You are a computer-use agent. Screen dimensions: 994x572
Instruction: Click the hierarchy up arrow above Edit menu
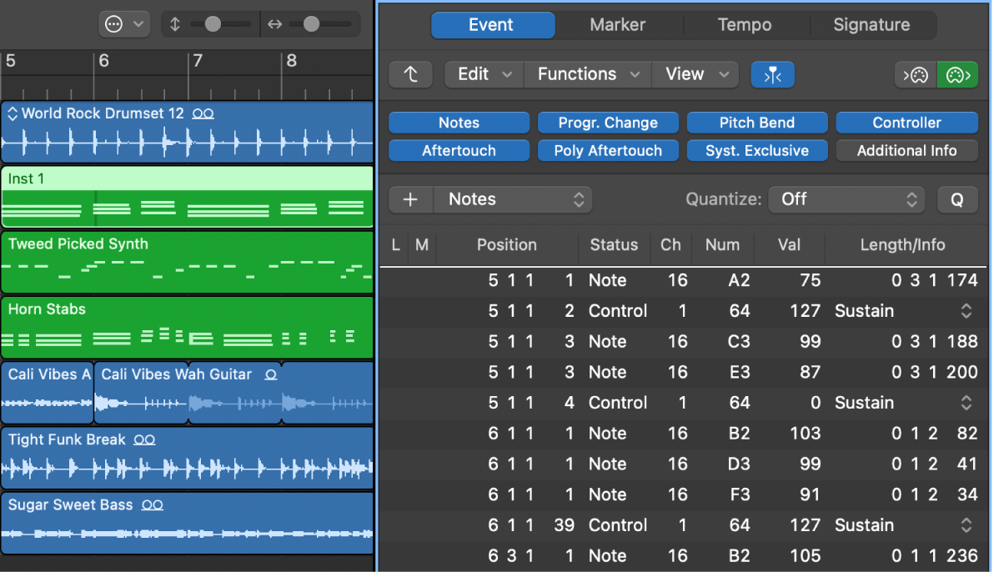[x=409, y=74]
